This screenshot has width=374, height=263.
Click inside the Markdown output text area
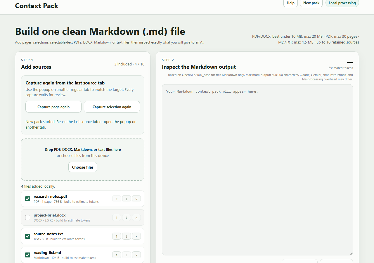point(257,170)
